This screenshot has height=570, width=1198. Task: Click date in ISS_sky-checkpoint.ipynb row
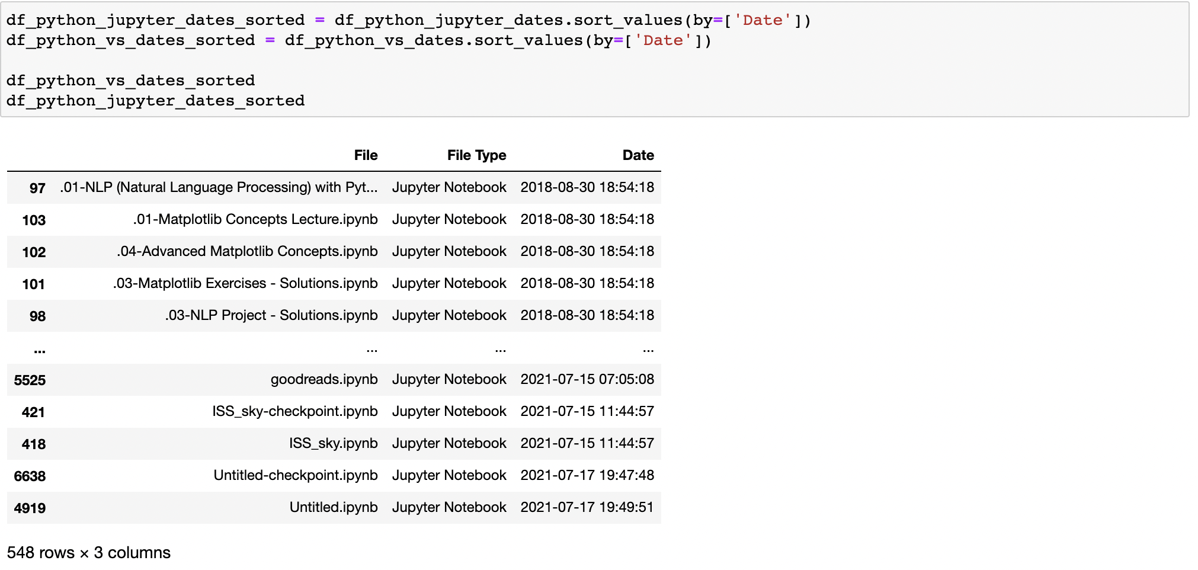click(587, 411)
